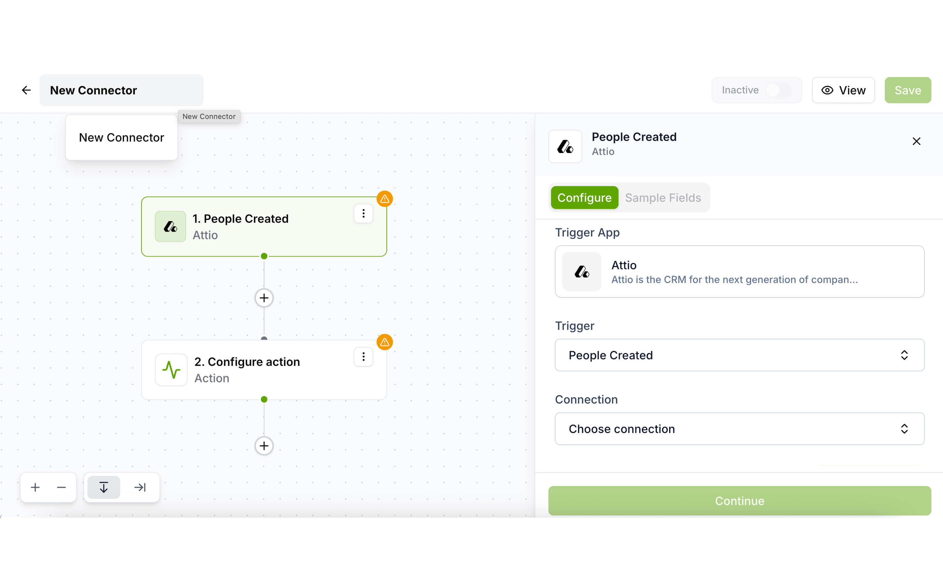Open three-dot menu on Configure action step

click(363, 357)
